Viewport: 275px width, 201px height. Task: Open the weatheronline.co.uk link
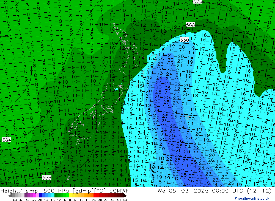tap(252, 199)
